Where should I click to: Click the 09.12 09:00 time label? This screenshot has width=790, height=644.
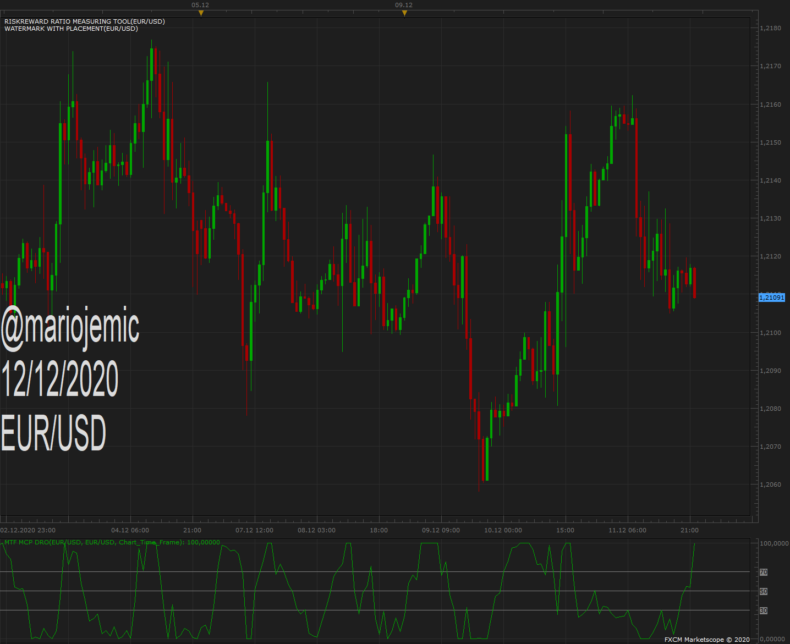click(441, 530)
